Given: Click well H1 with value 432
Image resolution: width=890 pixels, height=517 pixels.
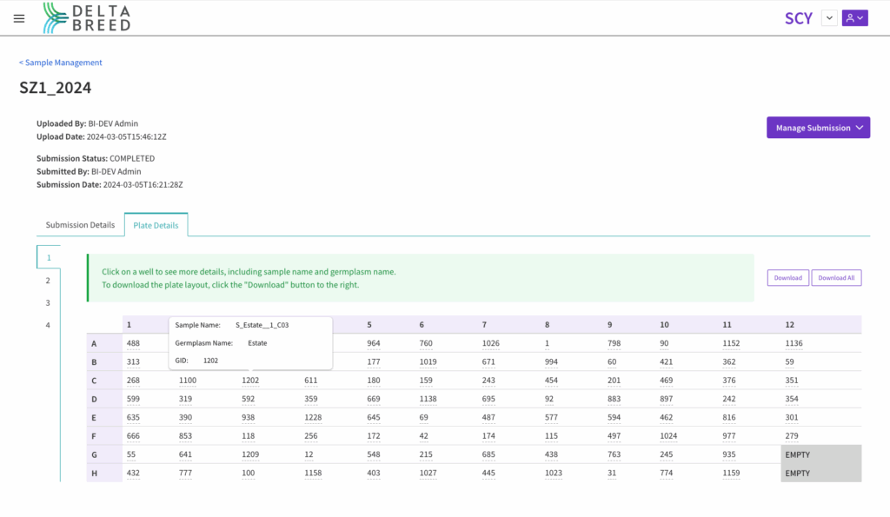Looking at the screenshot, I should [x=133, y=474].
